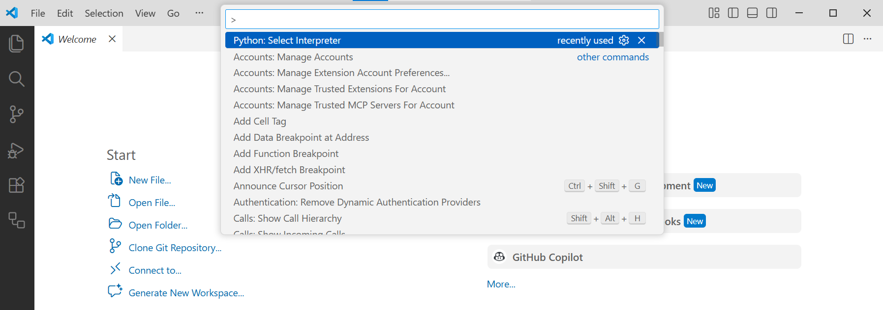Image resolution: width=883 pixels, height=310 pixels.
Task: Remove Select Interpreter from recently used
Action: 641,40
